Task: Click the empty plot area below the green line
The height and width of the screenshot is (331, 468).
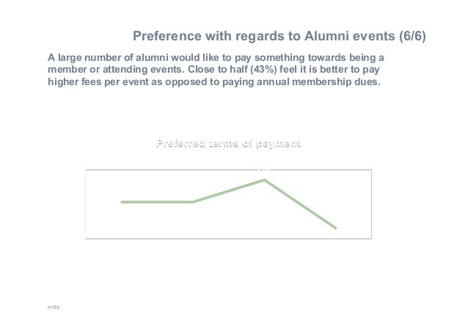Action: [179, 222]
